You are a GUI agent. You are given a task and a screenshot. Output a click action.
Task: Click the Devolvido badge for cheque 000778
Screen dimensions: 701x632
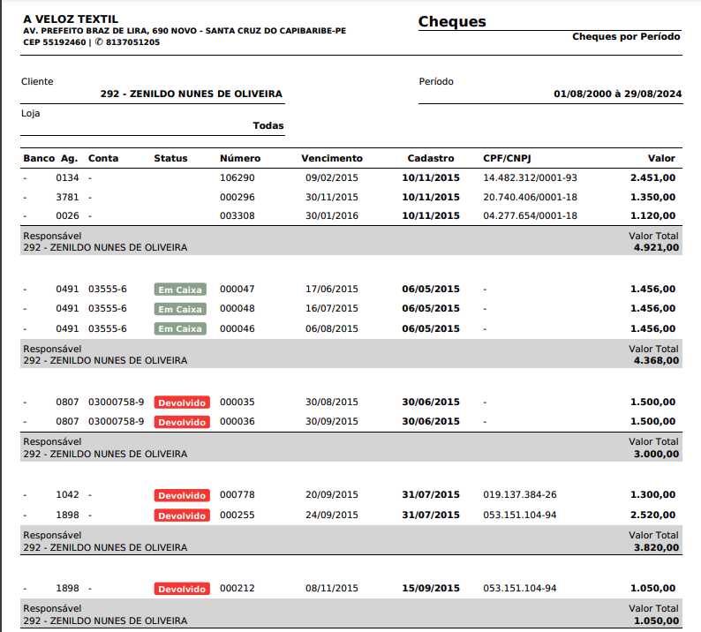point(182,495)
